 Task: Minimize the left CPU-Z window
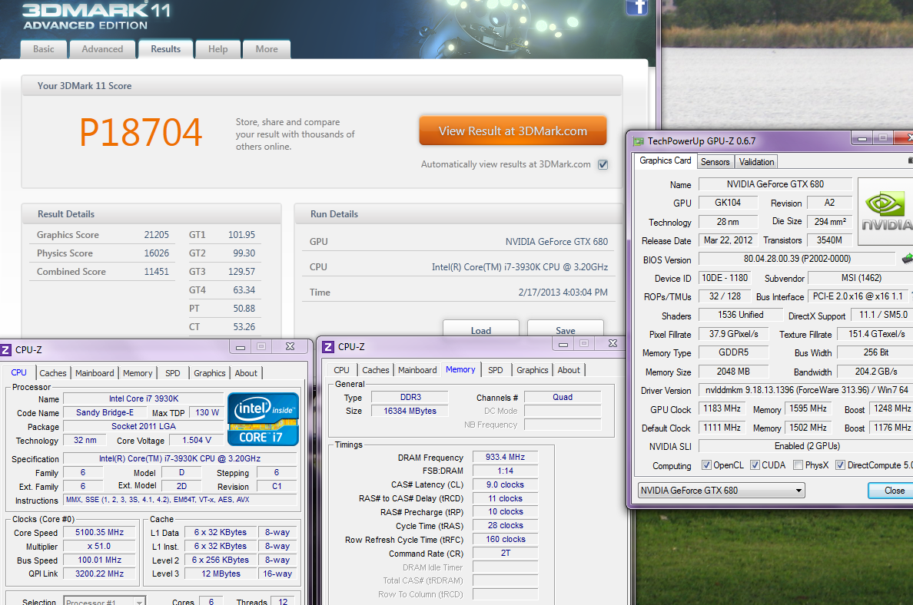click(x=241, y=347)
